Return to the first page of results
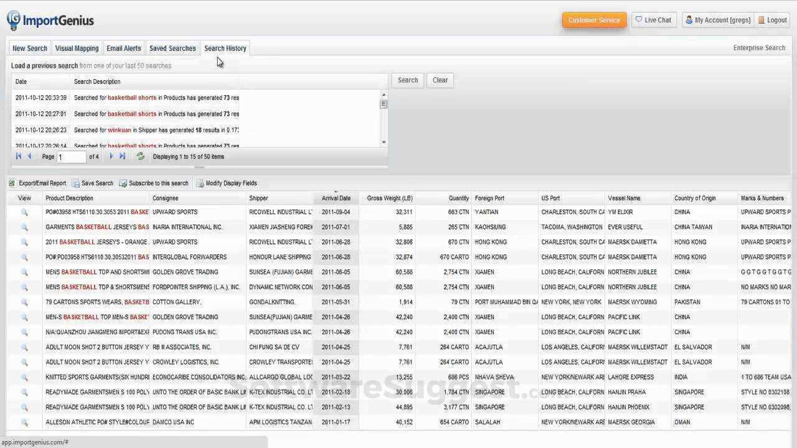This screenshot has height=448, width=797. (18, 156)
